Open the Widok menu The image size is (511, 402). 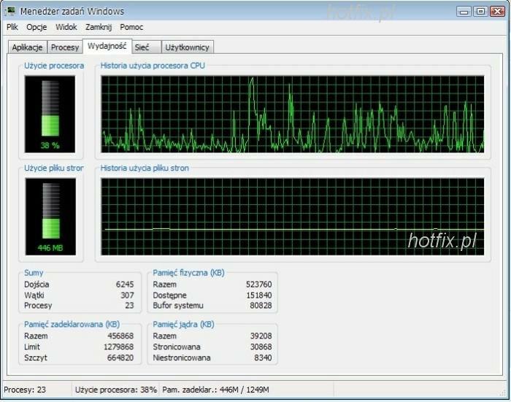66,27
